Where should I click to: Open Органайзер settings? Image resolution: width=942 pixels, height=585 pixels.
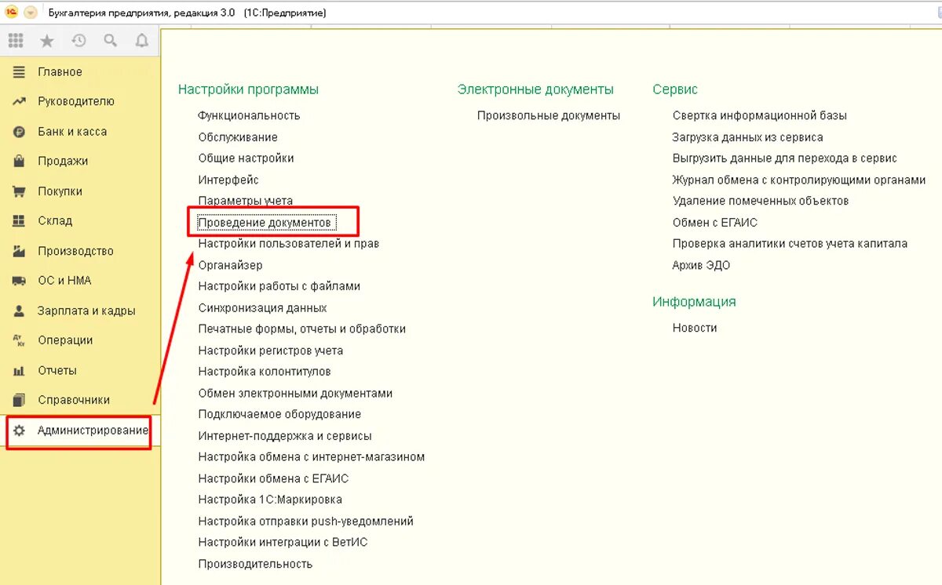[230, 265]
